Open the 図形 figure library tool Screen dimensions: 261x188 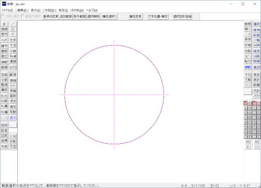[x=4, y=125]
